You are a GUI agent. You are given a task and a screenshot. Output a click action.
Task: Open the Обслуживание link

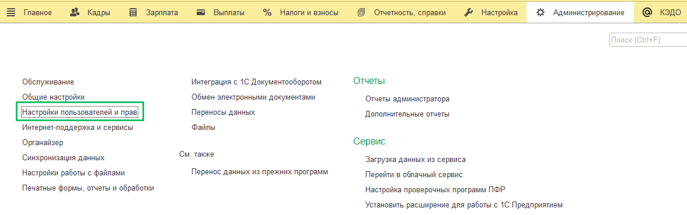tap(48, 82)
